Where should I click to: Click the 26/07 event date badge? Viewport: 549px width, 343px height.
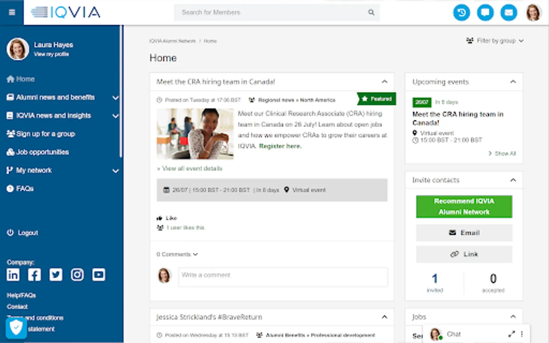pyautogui.click(x=422, y=102)
